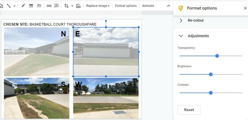Click the Format options toolbar button
The image size is (248, 120).
click(x=126, y=6)
